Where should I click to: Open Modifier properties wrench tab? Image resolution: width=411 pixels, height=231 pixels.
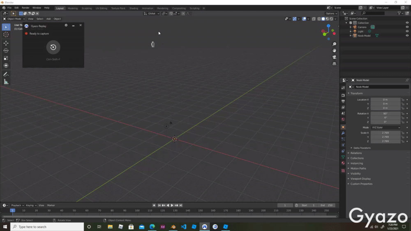[343, 133]
